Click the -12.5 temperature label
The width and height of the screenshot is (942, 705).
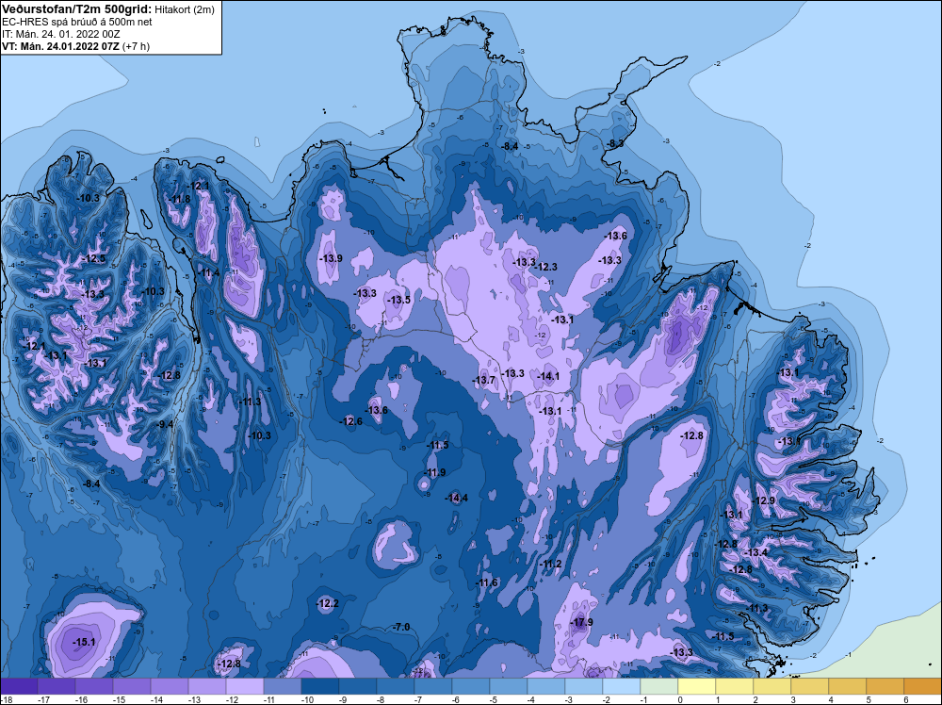[x=94, y=258]
